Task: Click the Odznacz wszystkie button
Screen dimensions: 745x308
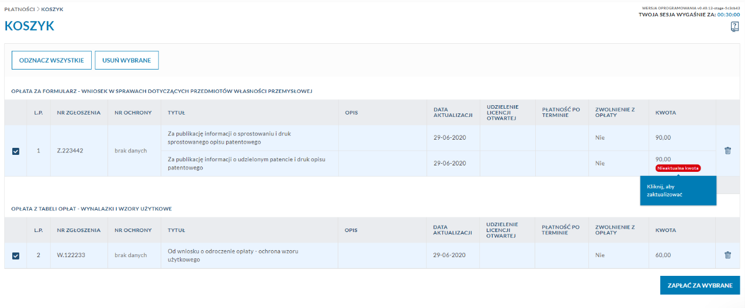Action: (51, 60)
